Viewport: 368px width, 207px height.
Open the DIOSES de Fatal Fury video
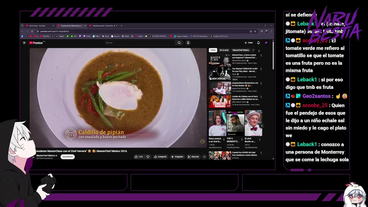point(220,155)
